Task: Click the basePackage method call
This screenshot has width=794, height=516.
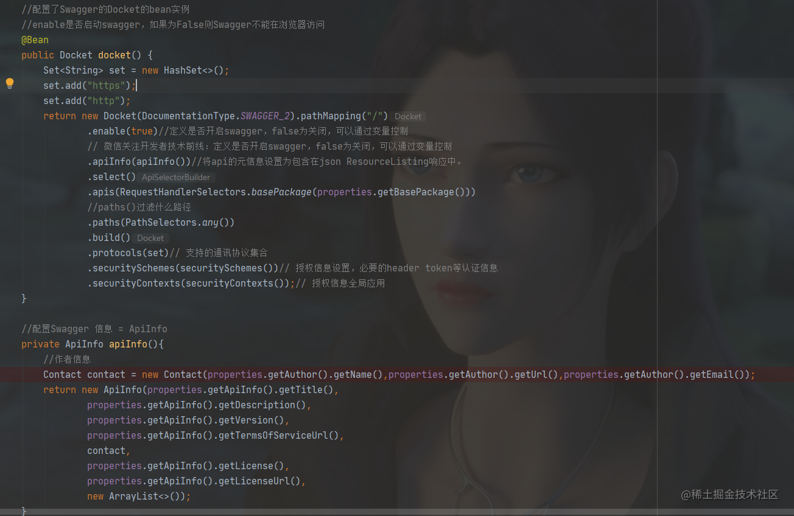Action: click(x=281, y=192)
